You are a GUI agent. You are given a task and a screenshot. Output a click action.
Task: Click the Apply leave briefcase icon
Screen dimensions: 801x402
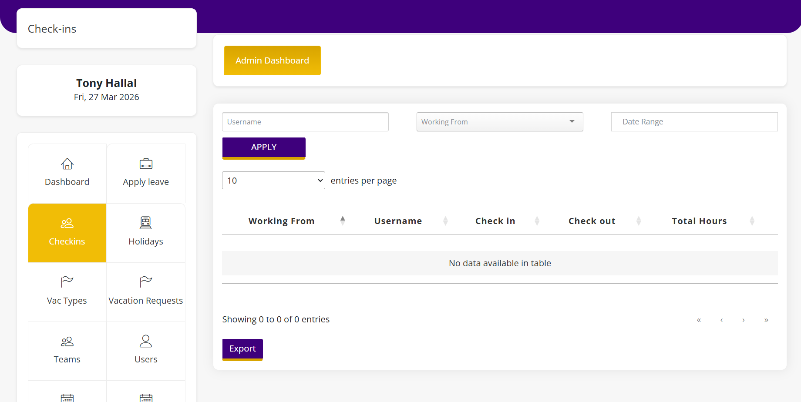pyautogui.click(x=146, y=163)
